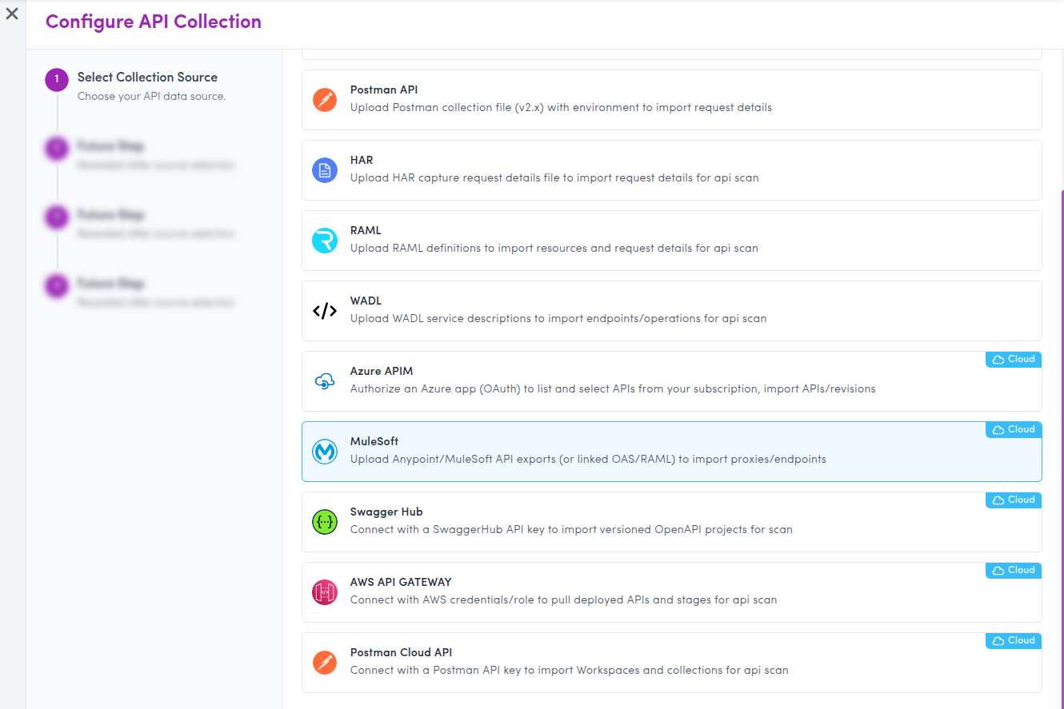The height and width of the screenshot is (709, 1064).
Task: Click the Cloud badge on Azure APIM
Action: click(x=1014, y=360)
